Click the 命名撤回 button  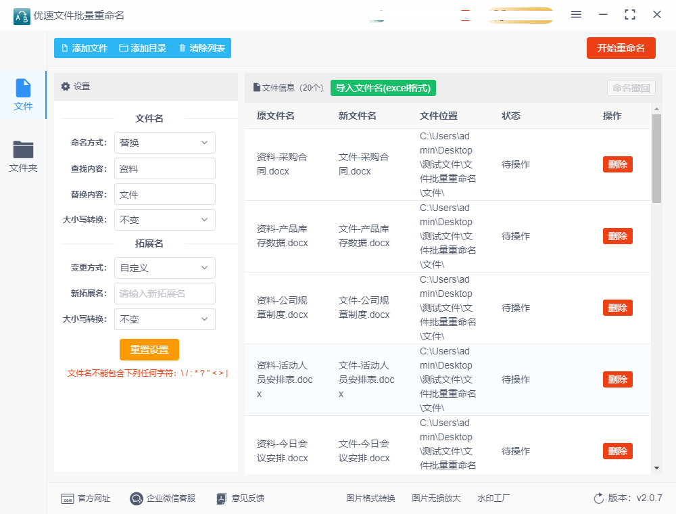631,88
